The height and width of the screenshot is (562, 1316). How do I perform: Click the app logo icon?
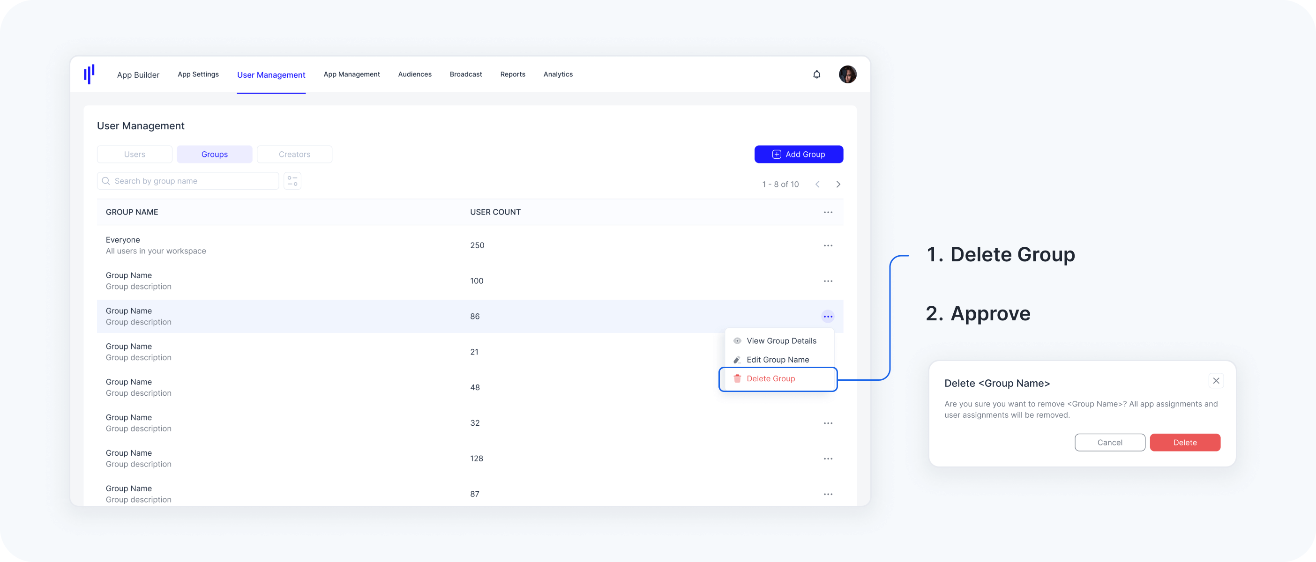(x=89, y=74)
